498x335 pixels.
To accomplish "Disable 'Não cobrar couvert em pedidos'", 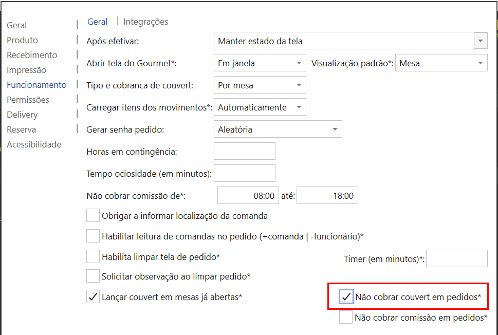I will [x=346, y=296].
